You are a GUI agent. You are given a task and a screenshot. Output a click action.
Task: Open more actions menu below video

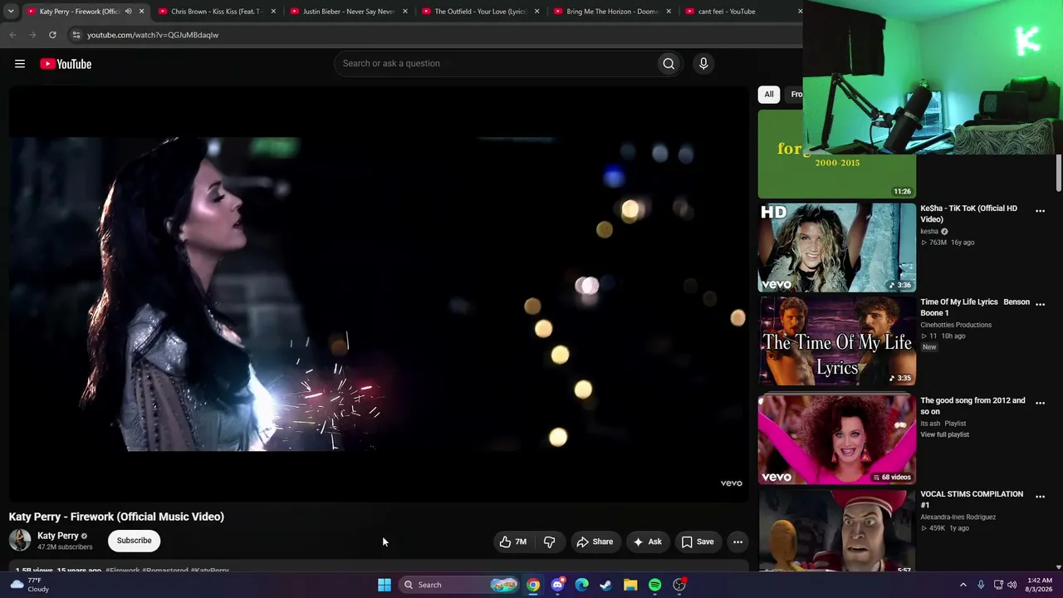(737, 542)
